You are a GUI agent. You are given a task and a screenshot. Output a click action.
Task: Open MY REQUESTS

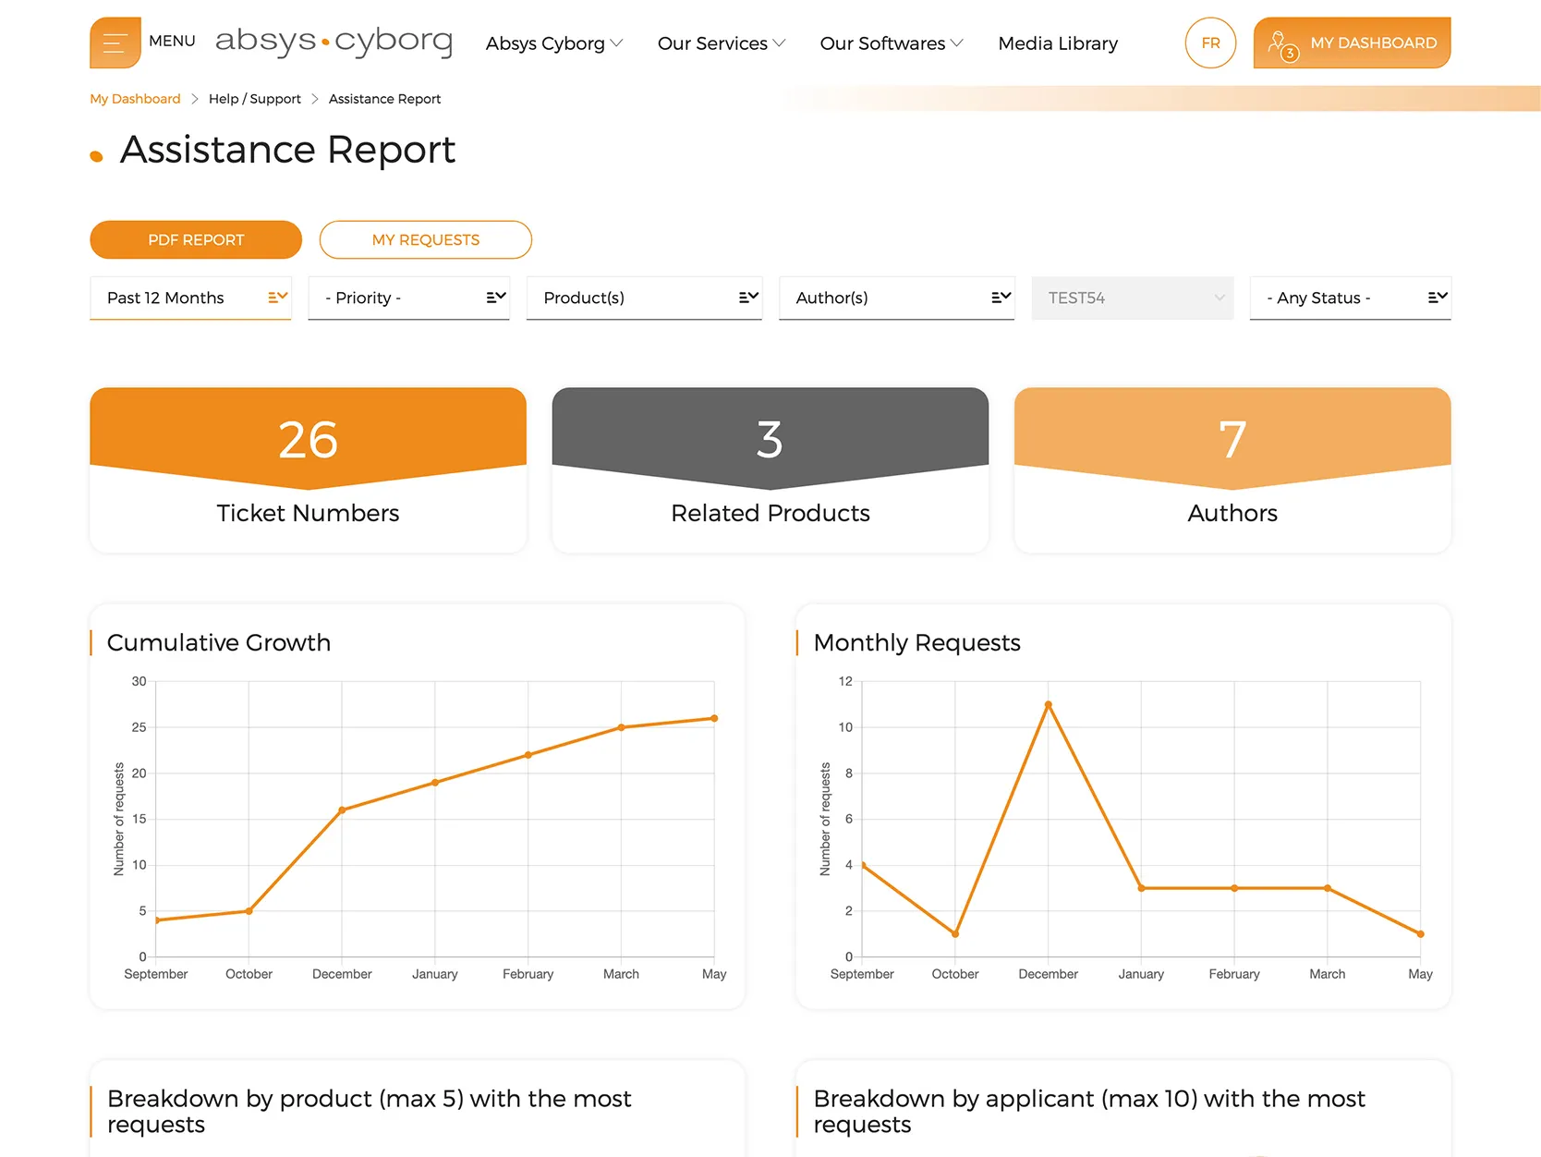426,239
